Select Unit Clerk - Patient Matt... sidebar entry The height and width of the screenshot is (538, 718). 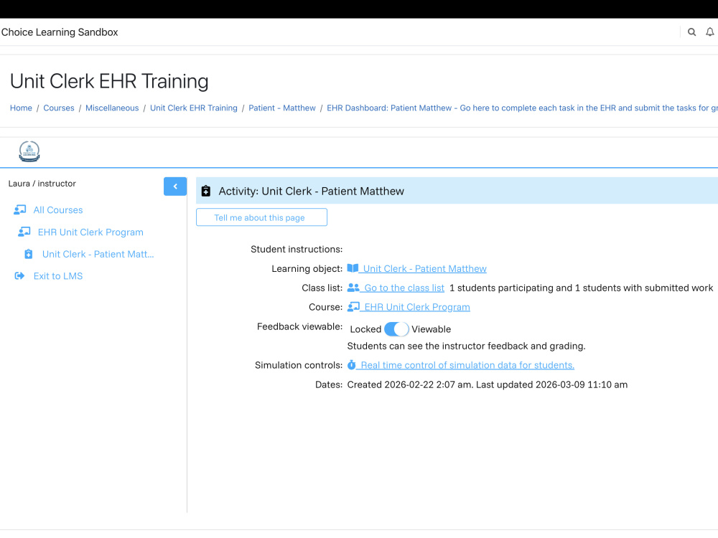coord(98,254)
